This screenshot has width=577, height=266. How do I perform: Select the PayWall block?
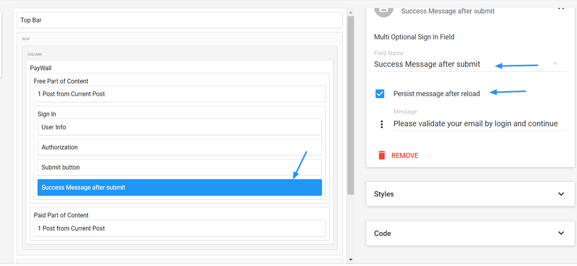(41, 68)
